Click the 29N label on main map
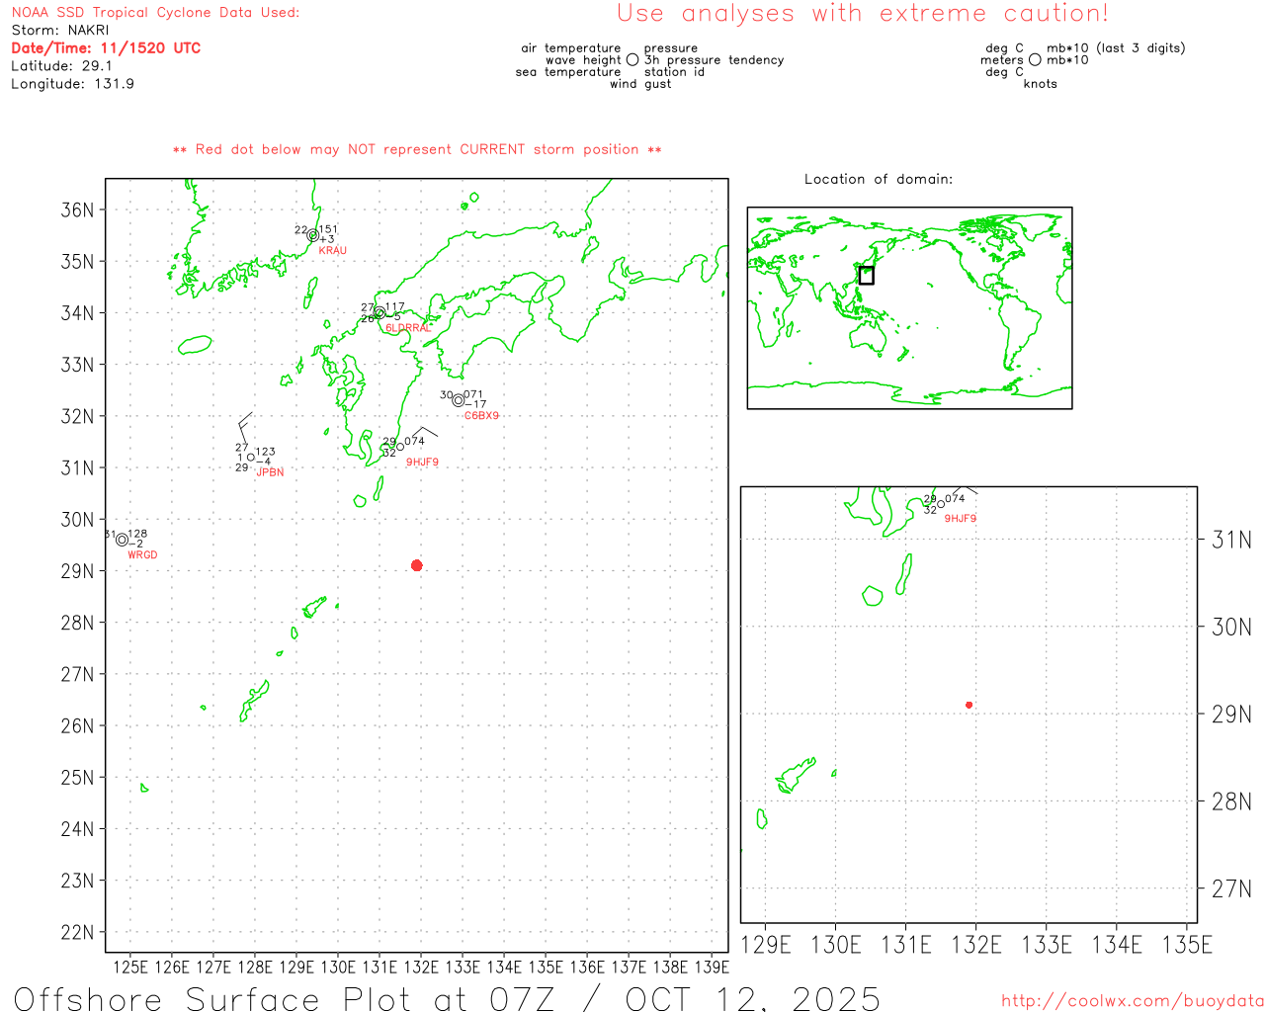1265x1012 pixels. pyautogui.click(x=77, y=571)
